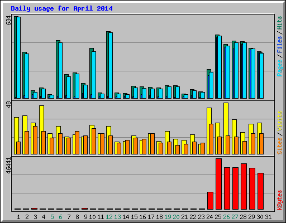Click the cyan top-chart bar for day 30
The height and width of the screenshot is (223, 286).
point(261,76)
